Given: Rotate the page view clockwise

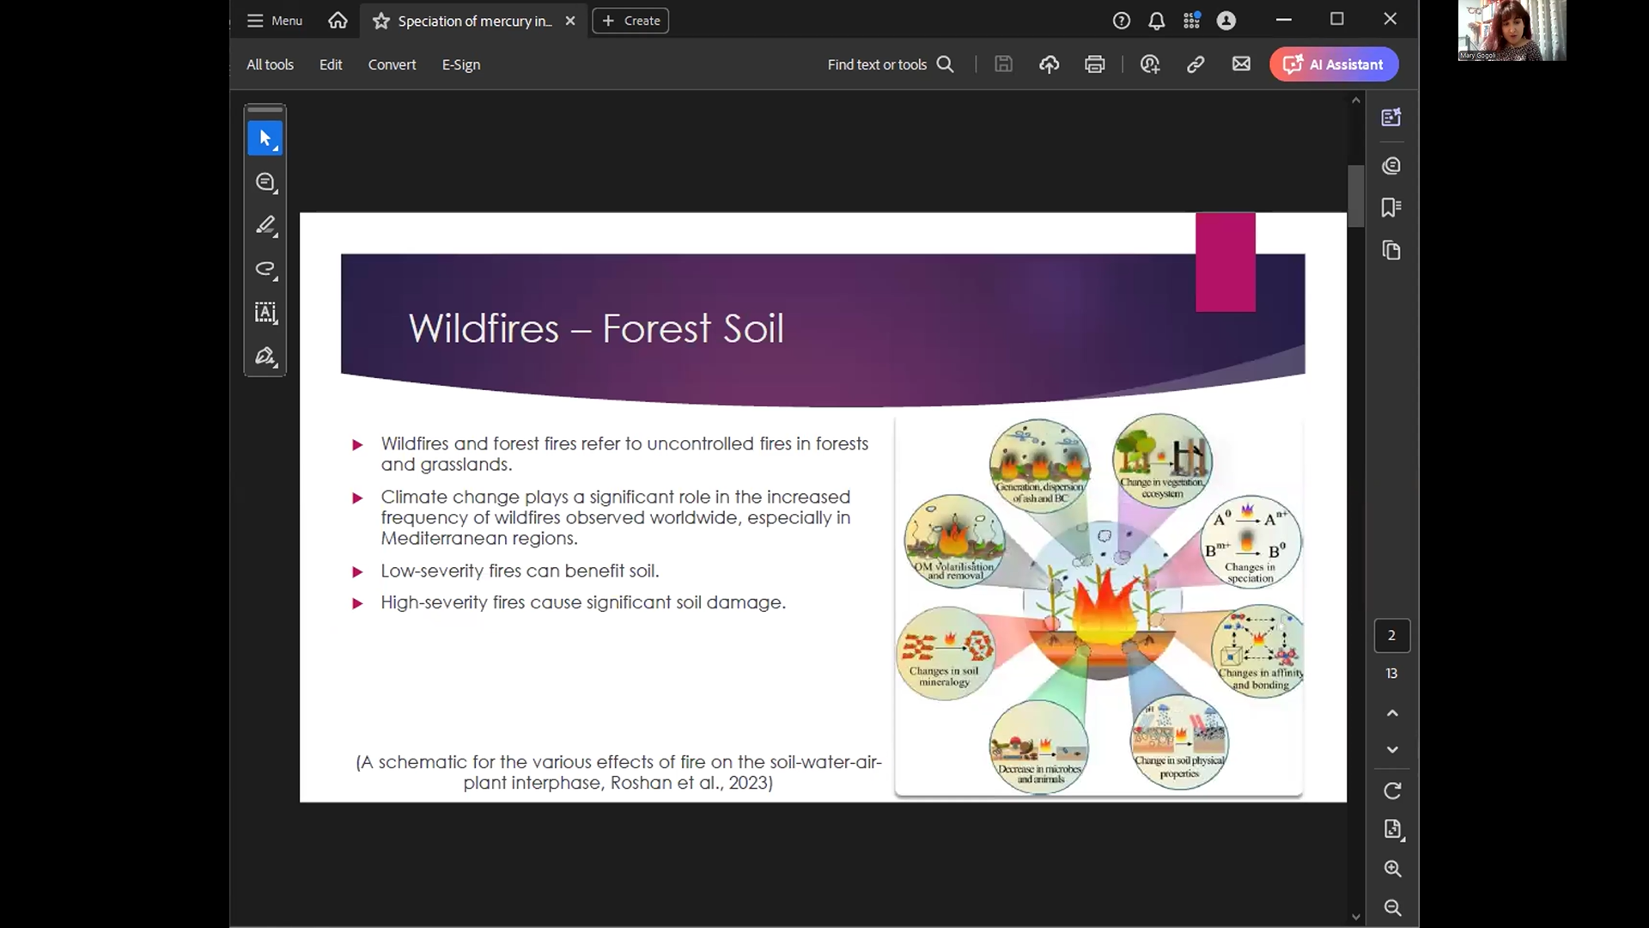Looking at the screenshot, I should [x=1392, y=791].
